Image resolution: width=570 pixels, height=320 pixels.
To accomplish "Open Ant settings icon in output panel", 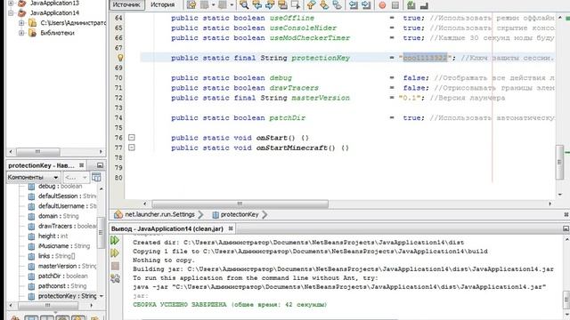I will [x=115, y=278].
